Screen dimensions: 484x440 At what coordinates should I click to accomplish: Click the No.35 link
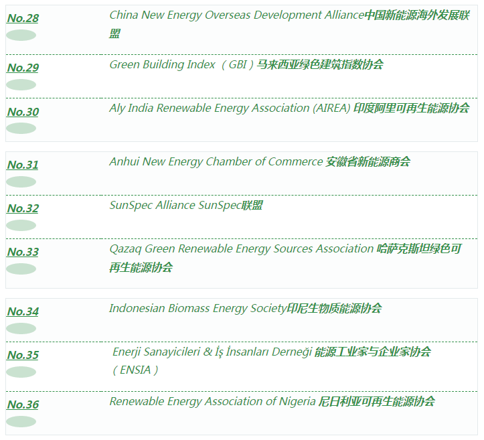pos(23,355)
